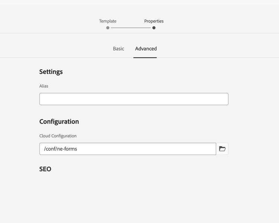This screenshot has height=223, width=279.
Task: Click the Settings section heading
Action: coord(51,72)
